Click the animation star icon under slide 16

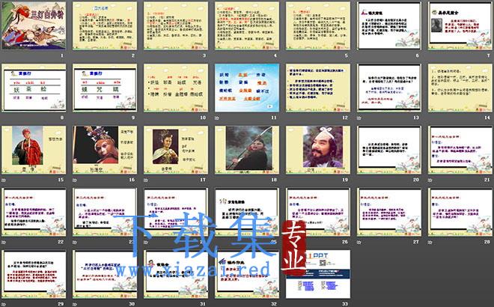75,180
